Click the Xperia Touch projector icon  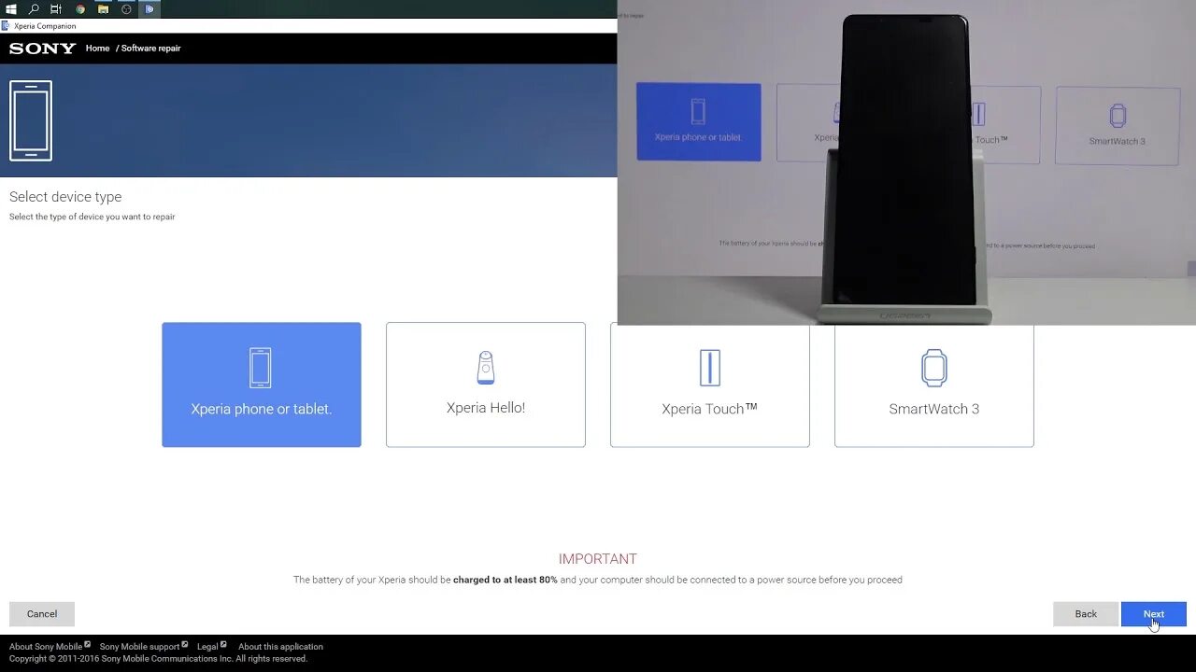click(710, 368)
